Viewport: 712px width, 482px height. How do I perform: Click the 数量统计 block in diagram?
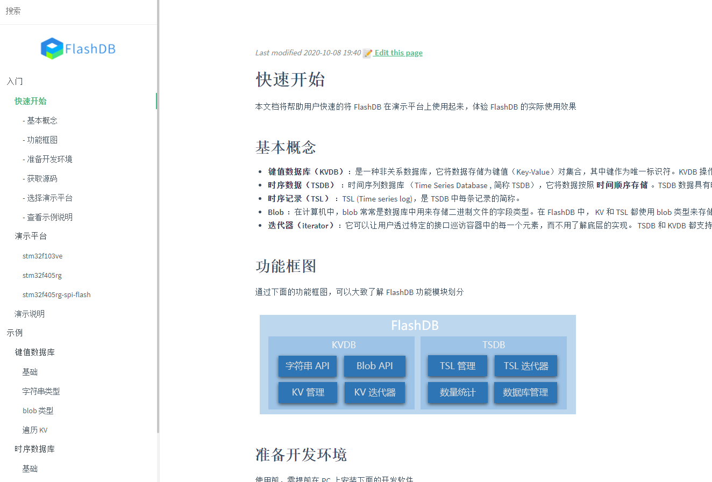pos(458,392)
